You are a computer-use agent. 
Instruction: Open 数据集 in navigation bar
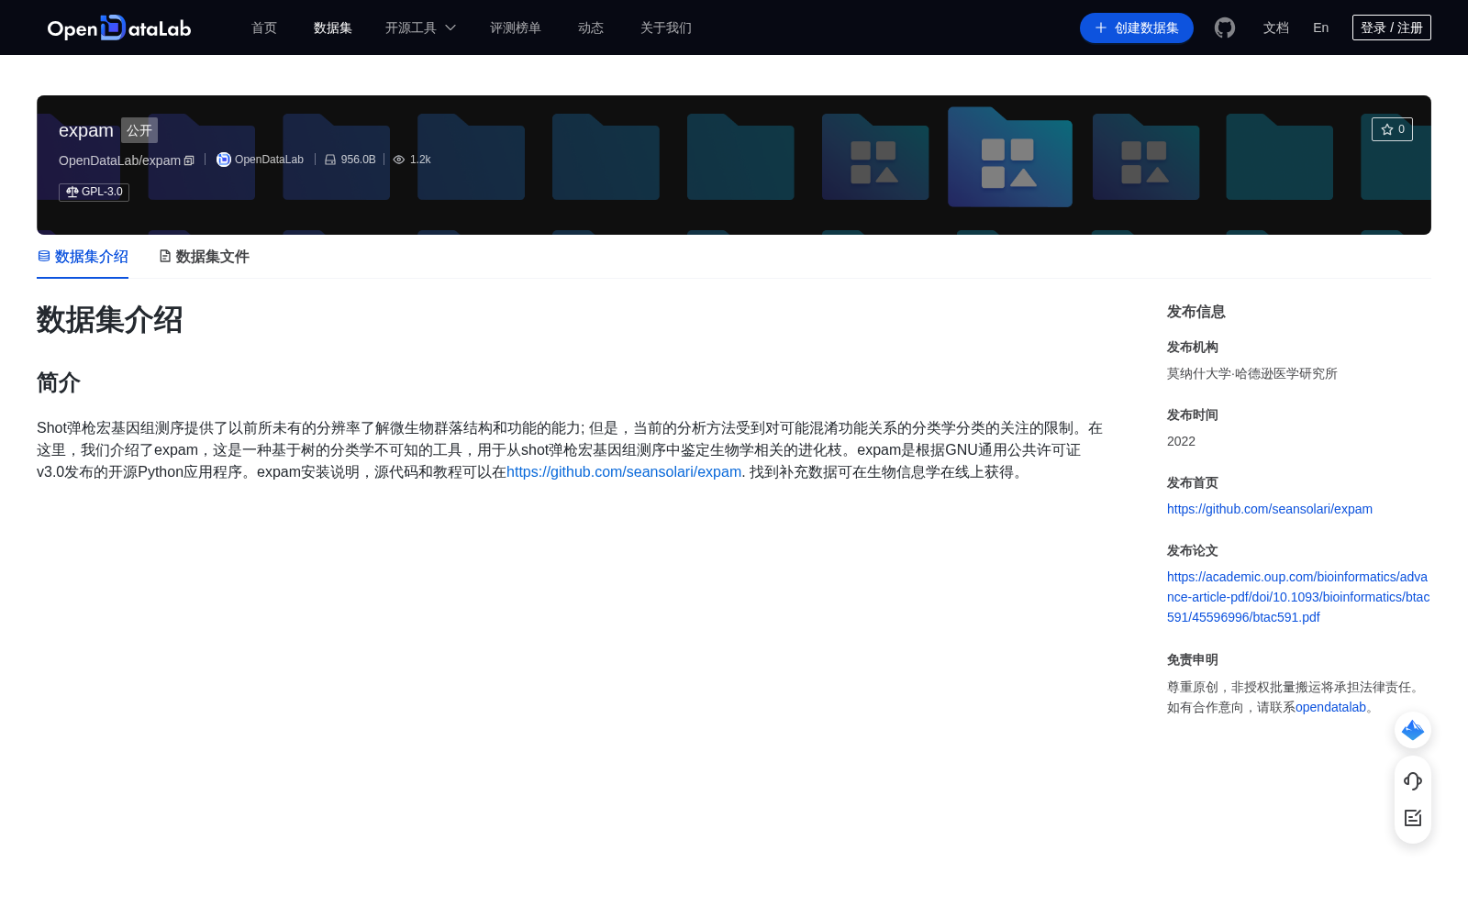(x=333, y=28)
